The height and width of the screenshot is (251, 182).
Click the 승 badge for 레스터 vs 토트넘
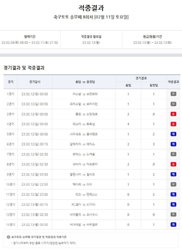pyautogui.click(x=173, y=124)
